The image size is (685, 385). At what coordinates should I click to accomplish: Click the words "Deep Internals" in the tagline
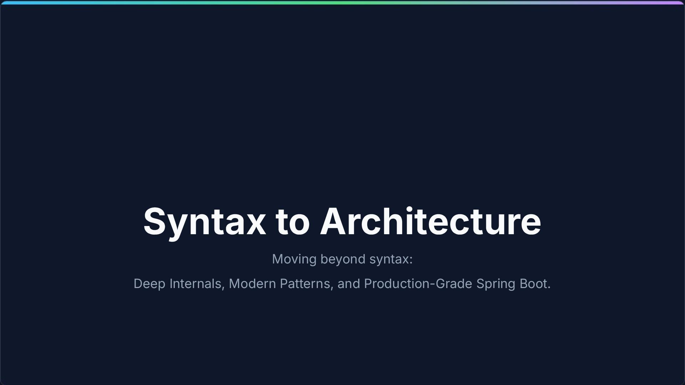[178, 284]
